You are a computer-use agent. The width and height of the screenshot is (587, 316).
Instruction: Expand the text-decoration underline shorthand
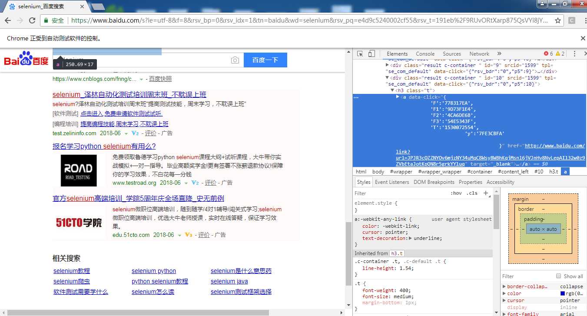point(411,238)
